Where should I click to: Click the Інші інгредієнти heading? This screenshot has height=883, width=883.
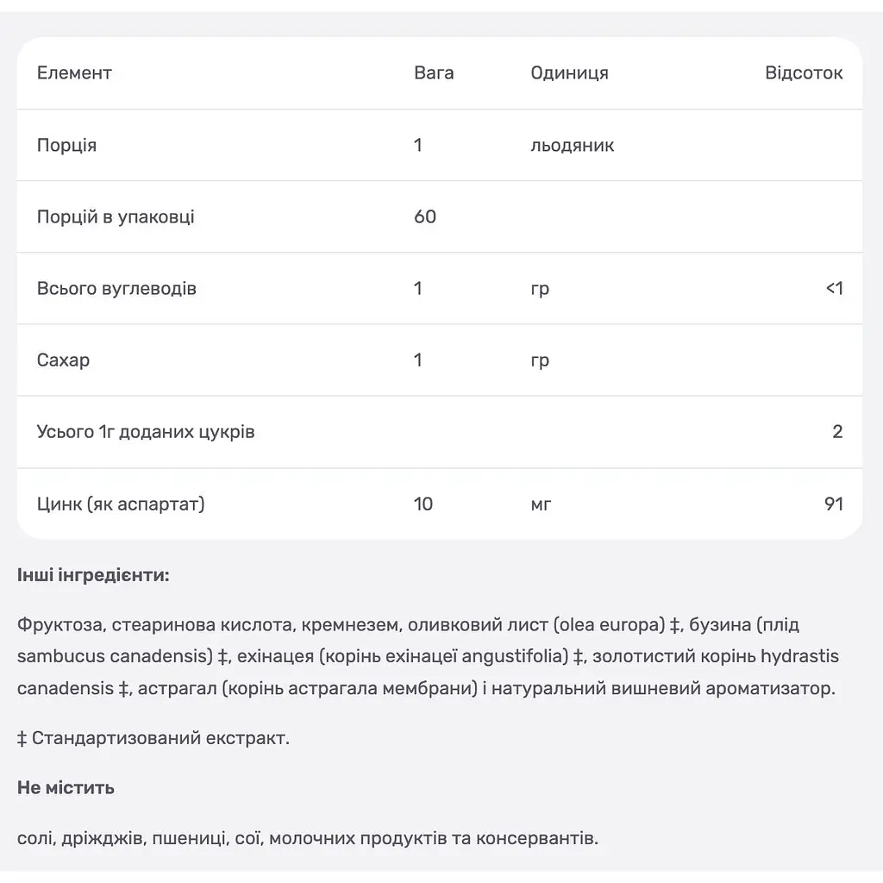[x=93, y=575]
